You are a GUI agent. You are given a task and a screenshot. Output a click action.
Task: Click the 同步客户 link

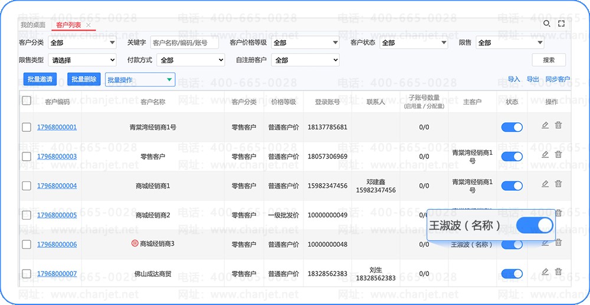(x=558, y=79)
